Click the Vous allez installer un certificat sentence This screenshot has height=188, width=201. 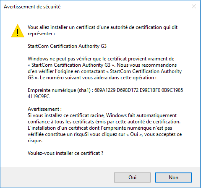[x=102, y=27]
